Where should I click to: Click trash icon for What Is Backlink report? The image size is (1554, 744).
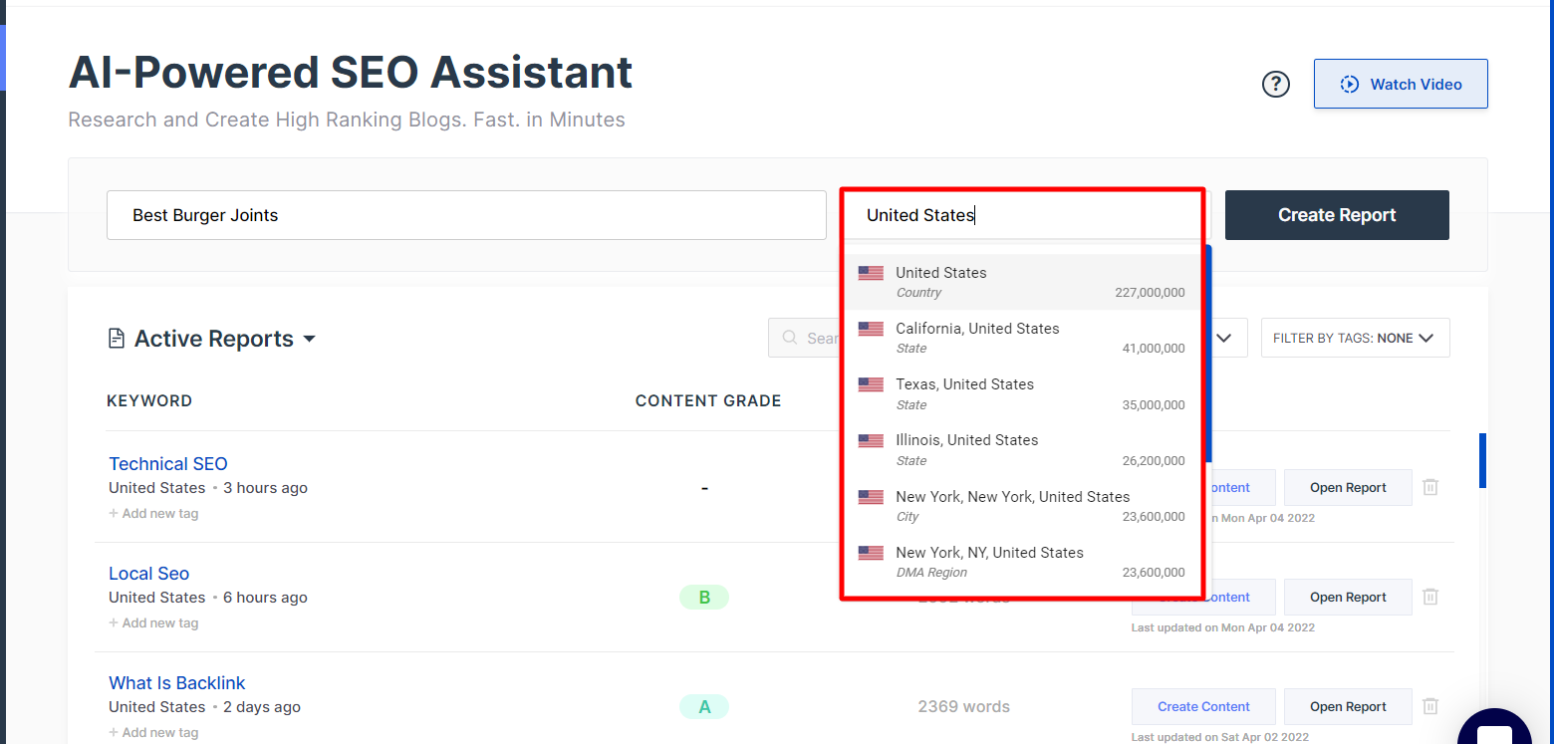pos(1430,706)
